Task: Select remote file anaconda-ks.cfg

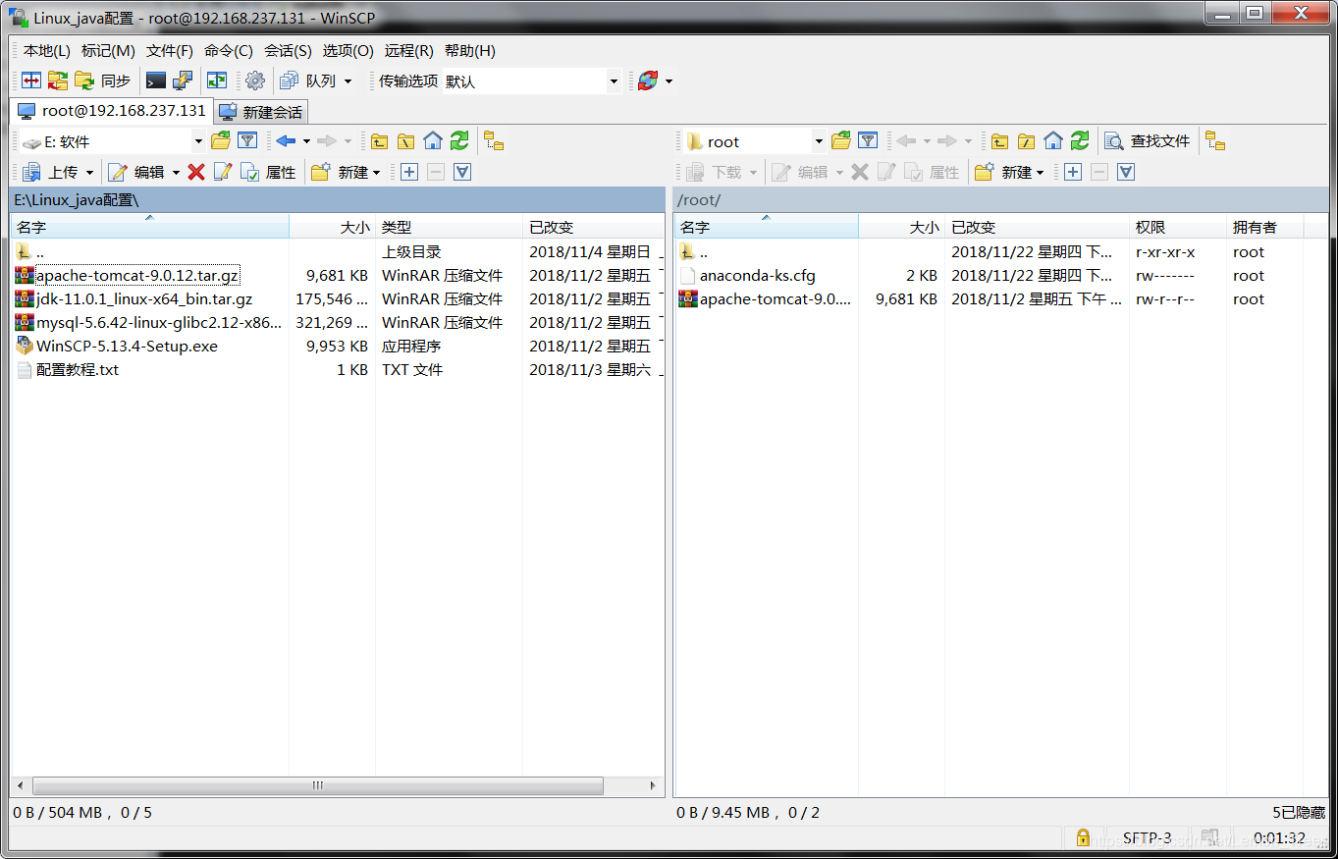Action: (757, 276)
